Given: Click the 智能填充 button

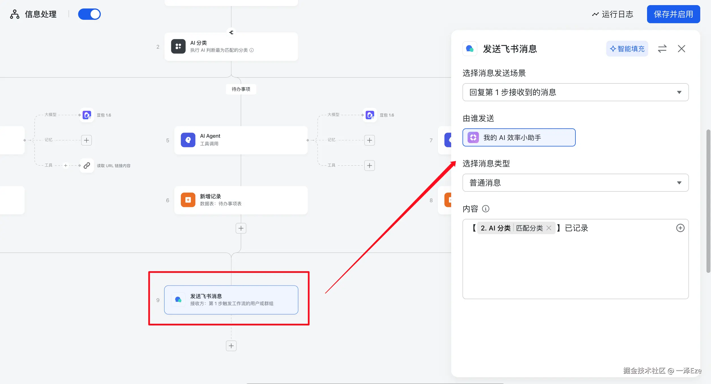Looking at the screenshot, I should coord(627,49).
